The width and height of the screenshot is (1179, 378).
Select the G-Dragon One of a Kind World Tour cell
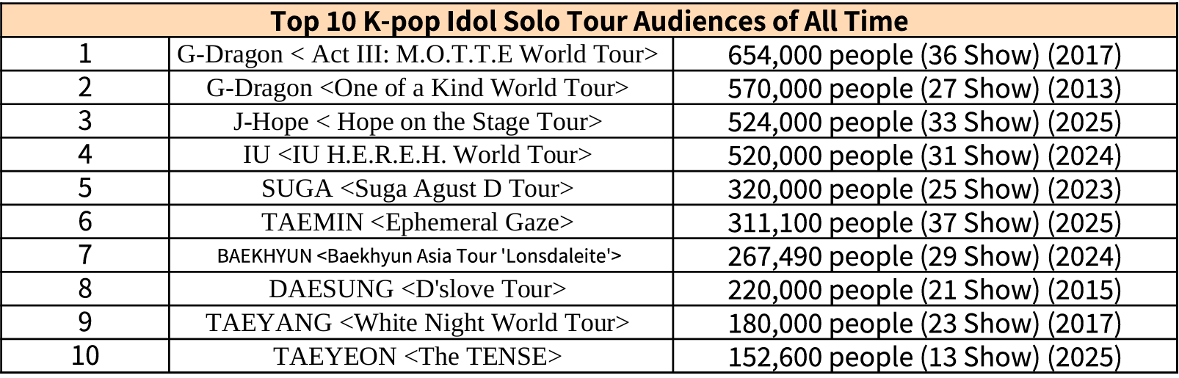(418, 88)
